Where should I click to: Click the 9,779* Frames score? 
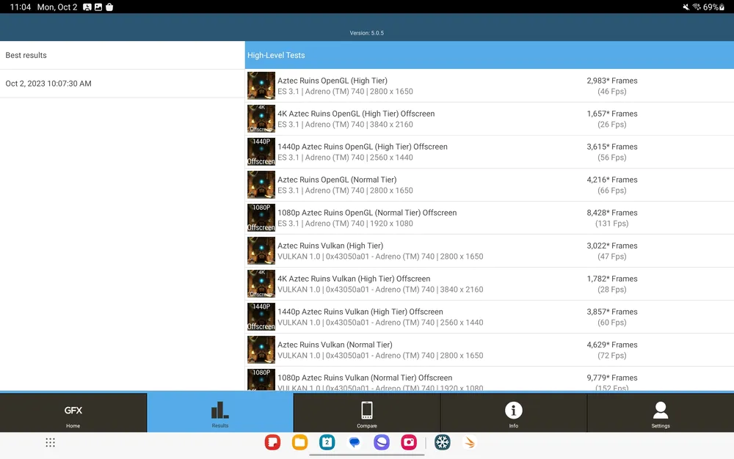pyautogui.click(x=612, y=378)
